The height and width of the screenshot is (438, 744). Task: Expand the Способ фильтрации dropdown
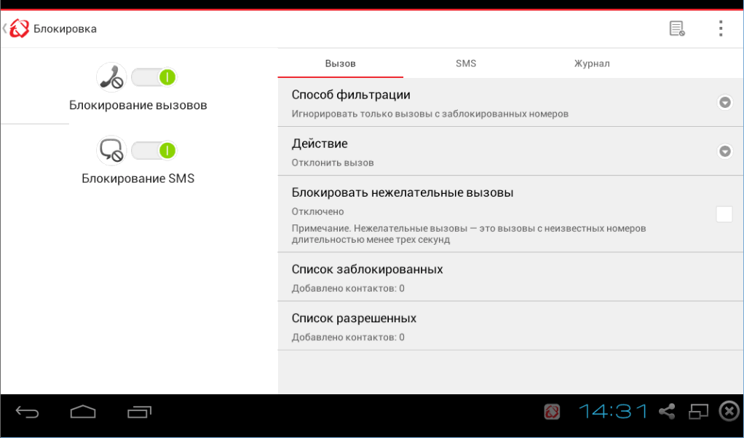[724, 103]
